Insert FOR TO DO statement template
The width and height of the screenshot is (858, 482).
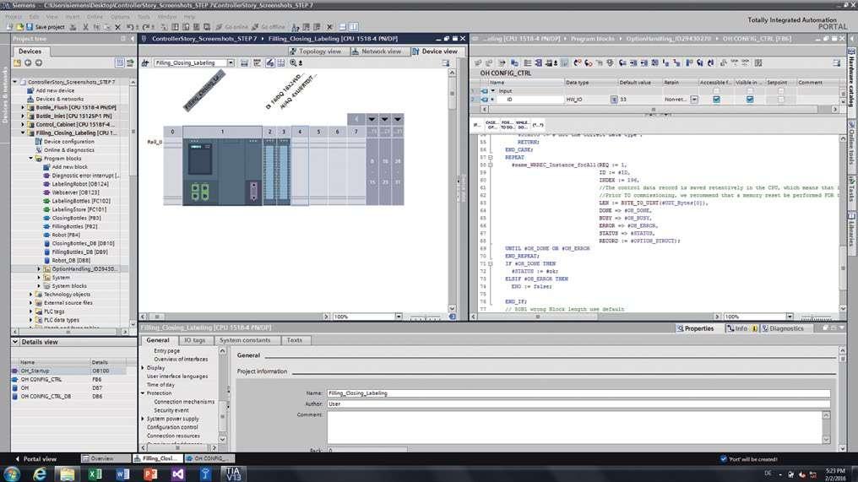click(x=507, y=125)
